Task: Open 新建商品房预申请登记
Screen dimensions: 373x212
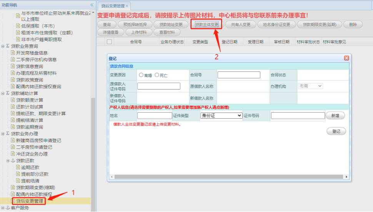Action: tap(38, 141)
